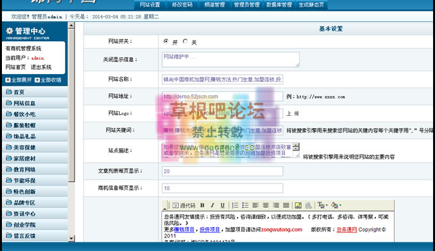Expand the 品牌专区 sidebar folder
This screenshot has height=251, width=435.
point(35,203)
